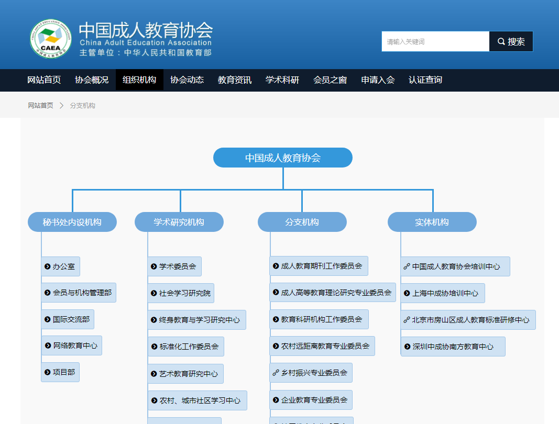Select the 分支机构 category node
559x424 pixels.
[302, 222]
